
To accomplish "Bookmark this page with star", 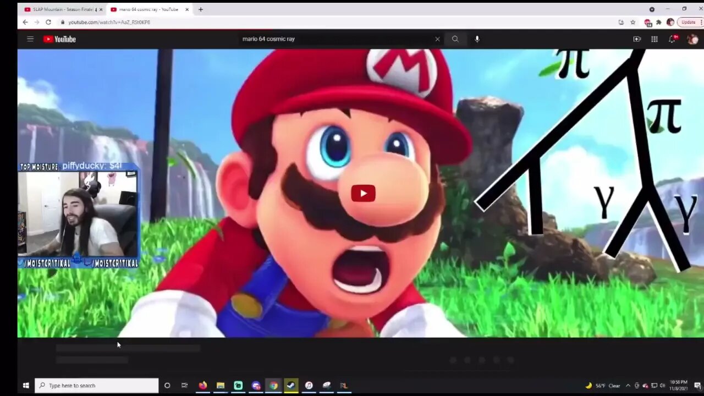I will [x=632, y=22].
